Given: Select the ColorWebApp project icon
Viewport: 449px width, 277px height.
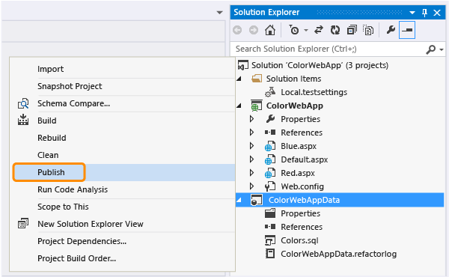Looking at the screenshot, I should 256,106.
